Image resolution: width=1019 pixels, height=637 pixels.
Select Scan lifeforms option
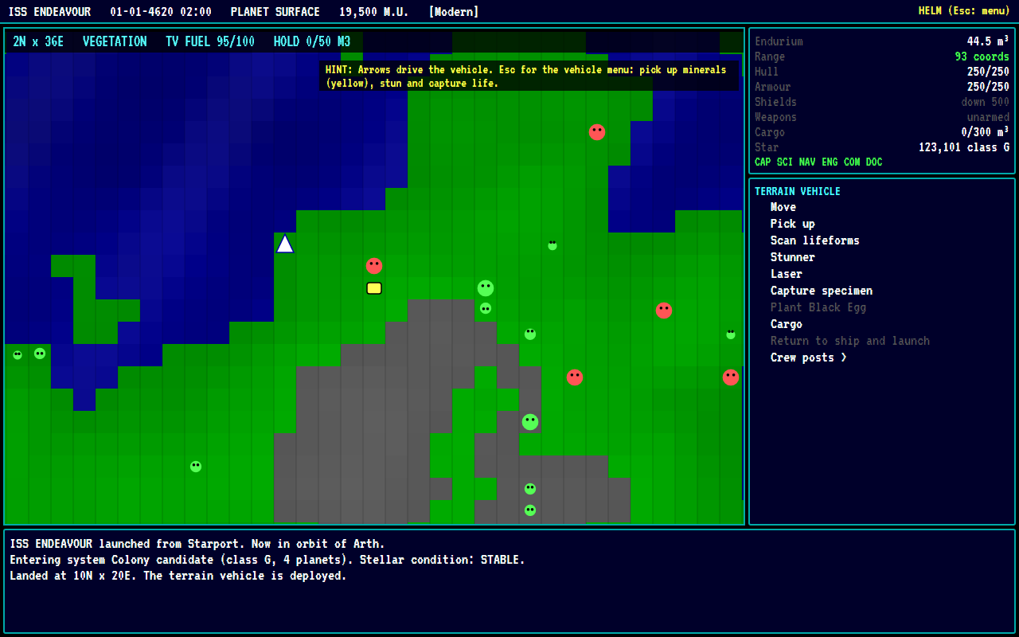(815, 240)
